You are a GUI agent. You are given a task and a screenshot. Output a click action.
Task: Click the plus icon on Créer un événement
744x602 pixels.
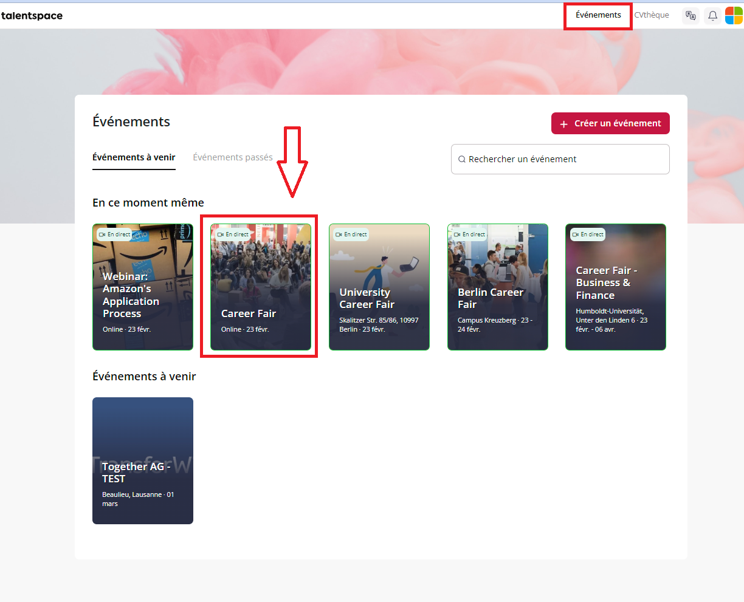tap(563, 124)
